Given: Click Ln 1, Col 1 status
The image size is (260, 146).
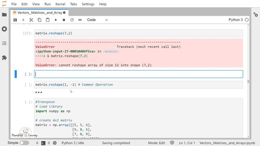Looking at the screenshot, I should coord(187,143).
